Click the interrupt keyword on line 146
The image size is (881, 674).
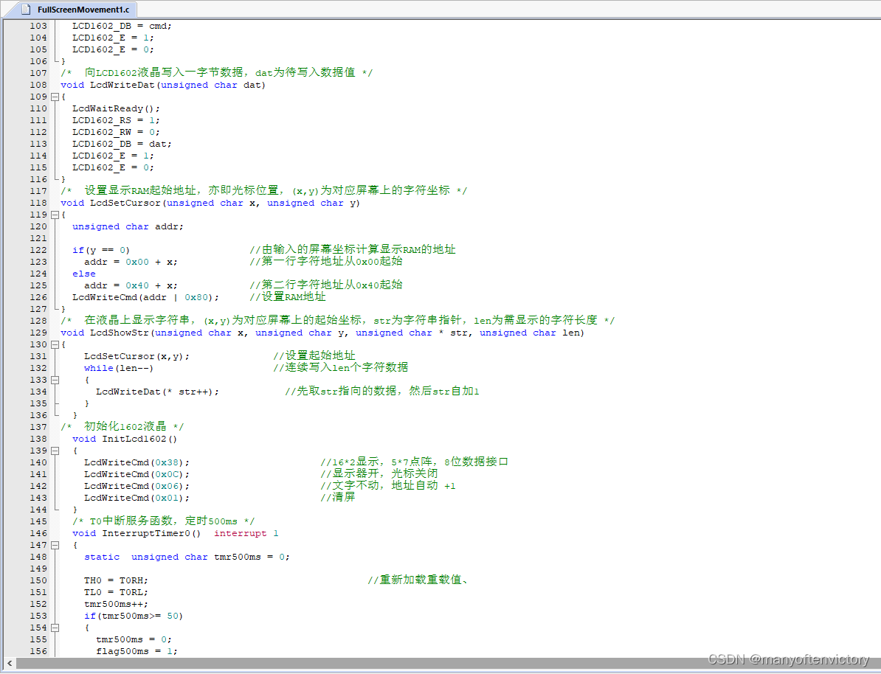coord(241,533)
